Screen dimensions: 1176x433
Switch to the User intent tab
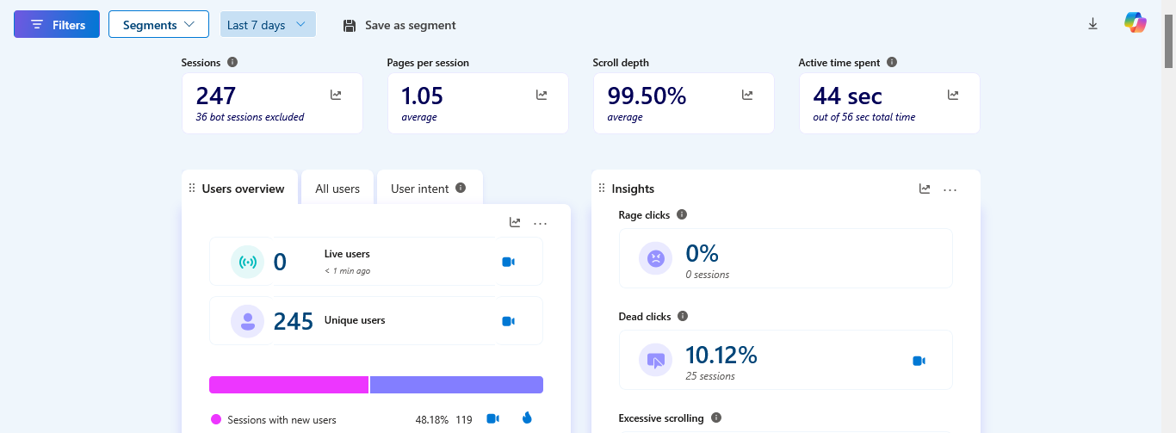click(x=429, y=189)
